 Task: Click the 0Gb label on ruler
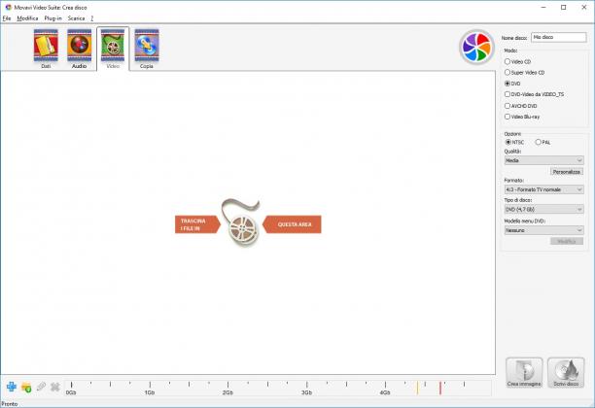click(x=71, y=392)
